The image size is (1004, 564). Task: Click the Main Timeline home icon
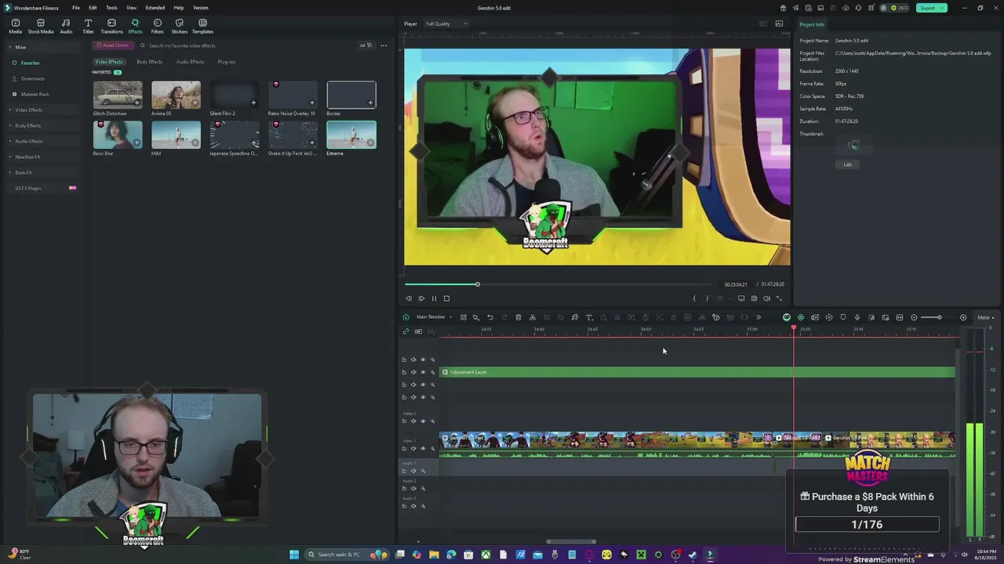point(406,317)
